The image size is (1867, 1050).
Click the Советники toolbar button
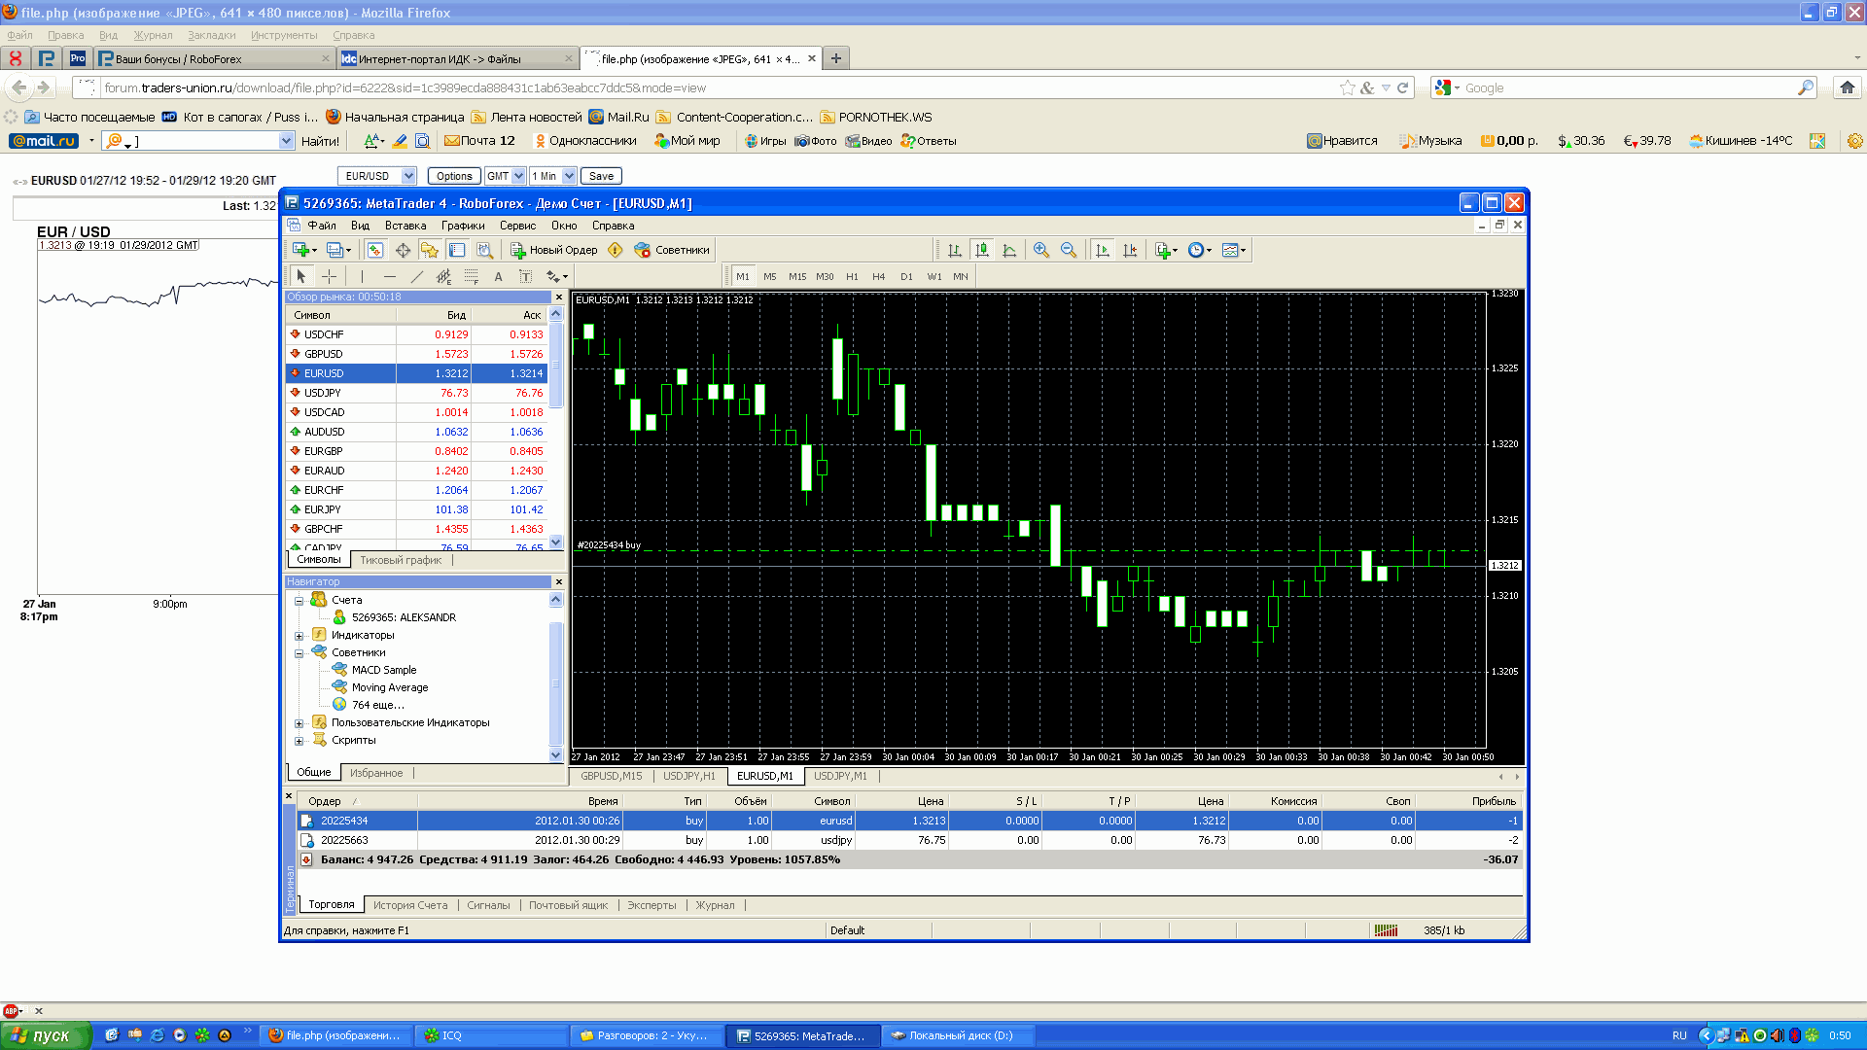(x=672, y=250)
